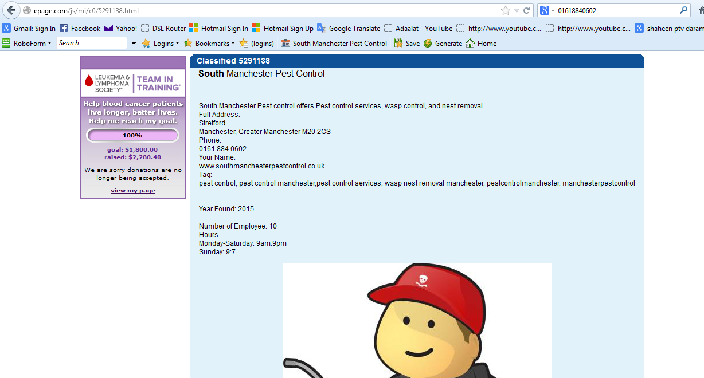704x378 pixels.
Task: Open the URL history dropdown arrow
Action: (517, 10)
